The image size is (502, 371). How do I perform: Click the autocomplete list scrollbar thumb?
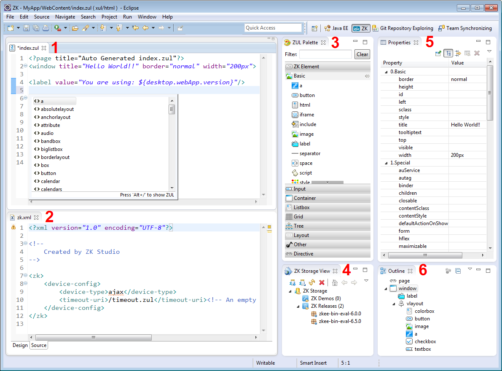click(x=172, y=110)
